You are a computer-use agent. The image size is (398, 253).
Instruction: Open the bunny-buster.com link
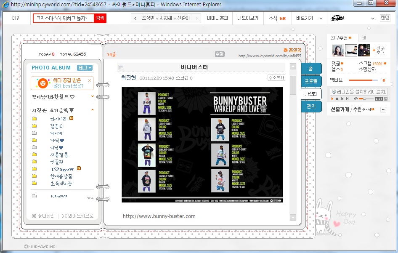pyautogui.click(x=159, y=216)
